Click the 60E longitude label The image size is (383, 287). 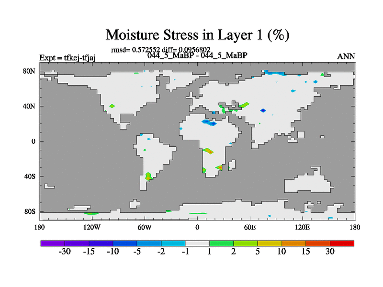tap(250, 228)
